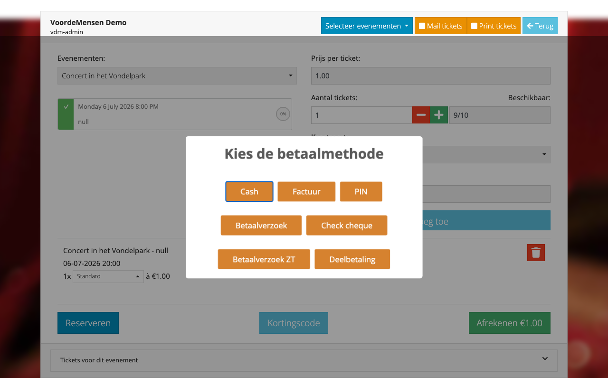The width and height of the screenshot is (608, 378).
Task: Click the Mail tickets envelope button
Action: tap(440, 26)
